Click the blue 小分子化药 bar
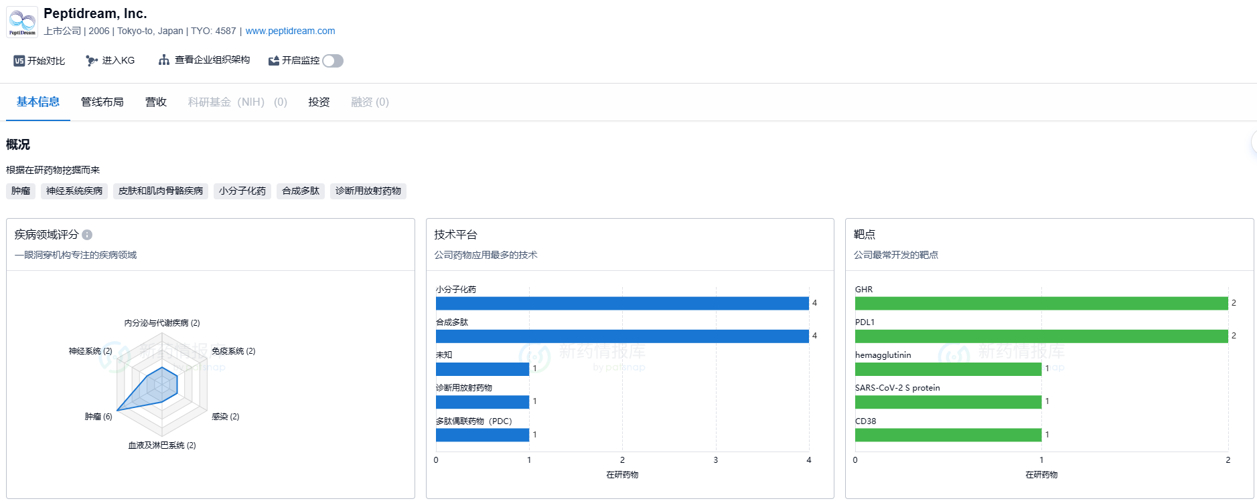The image size is (1257, 501). (621, 303)
